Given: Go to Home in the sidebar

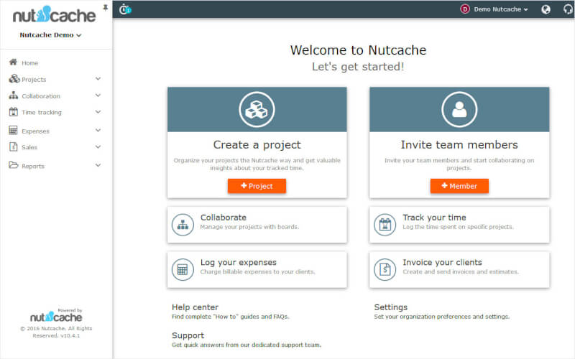Looking at the screenshot, I should pyautogui.click(x=29, y=63).
